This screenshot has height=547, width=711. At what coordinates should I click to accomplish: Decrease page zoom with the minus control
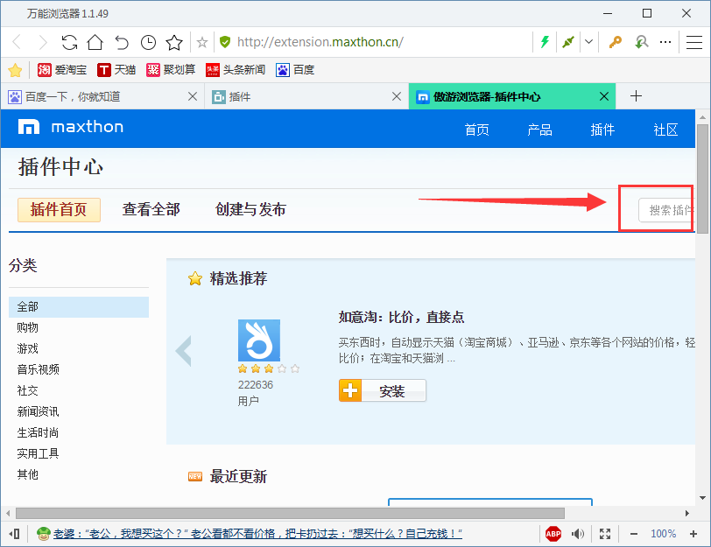pyautogui.click(x=634, y=533)
